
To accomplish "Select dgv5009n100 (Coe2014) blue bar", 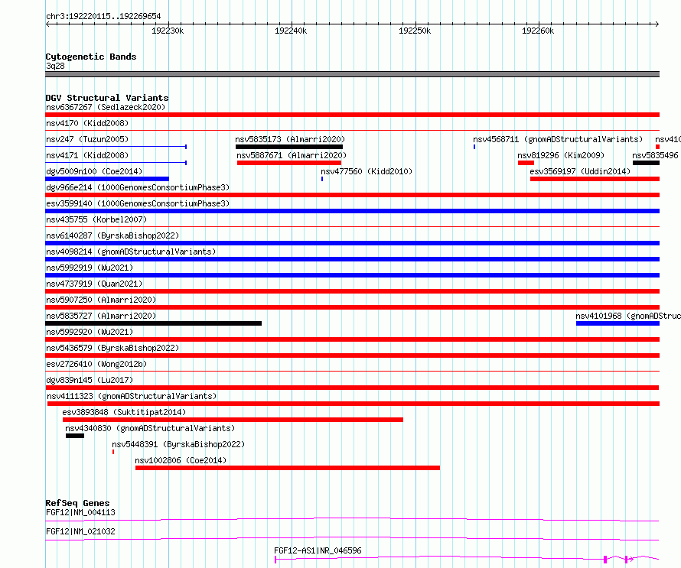I will pos(107,179).
